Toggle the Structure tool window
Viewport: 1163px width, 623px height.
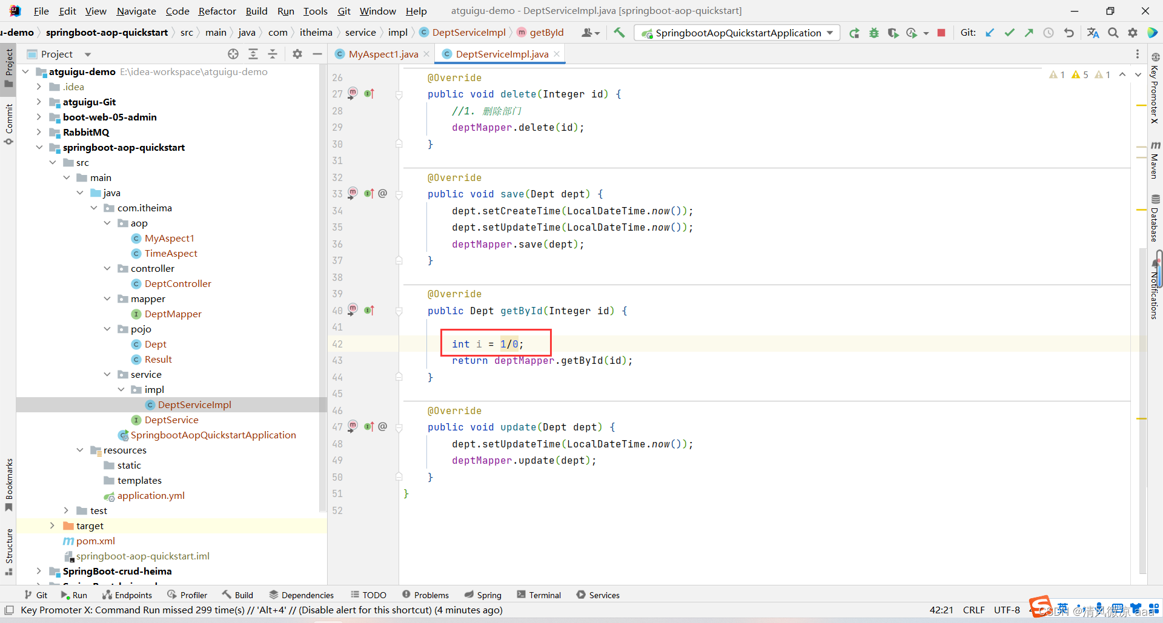pyautogui.click(x=8, y=552)
